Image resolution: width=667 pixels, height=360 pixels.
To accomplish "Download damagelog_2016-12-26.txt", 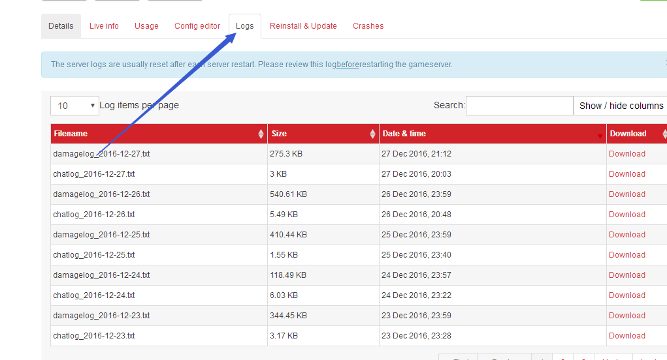I will [x=627, y=194].
